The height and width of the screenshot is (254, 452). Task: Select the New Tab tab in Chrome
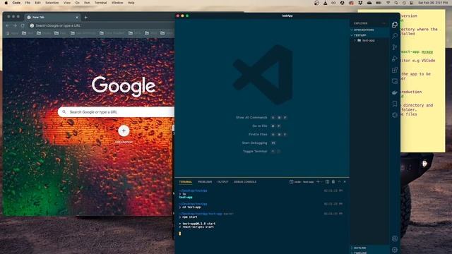pos(52,17)
